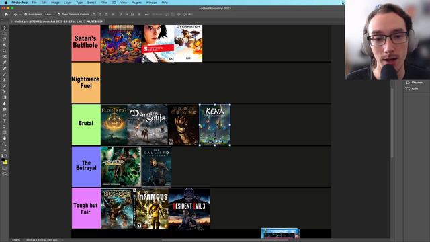Open the Image menu
The height and width of the screenshot is (242, 430).
point(55,3)
